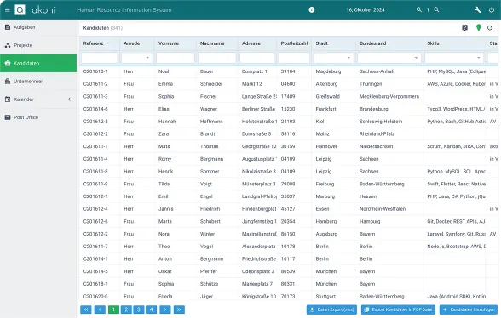The image size is (501, 318).
Task: Open the Skills filter dropdown
Action: pos(453,58)
